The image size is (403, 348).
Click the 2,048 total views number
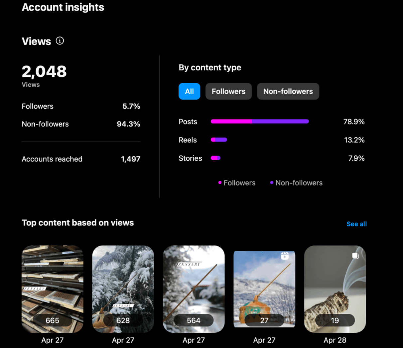tap(44, 71)
